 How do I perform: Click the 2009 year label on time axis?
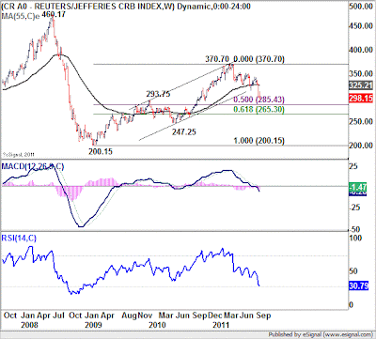point(93,325)
